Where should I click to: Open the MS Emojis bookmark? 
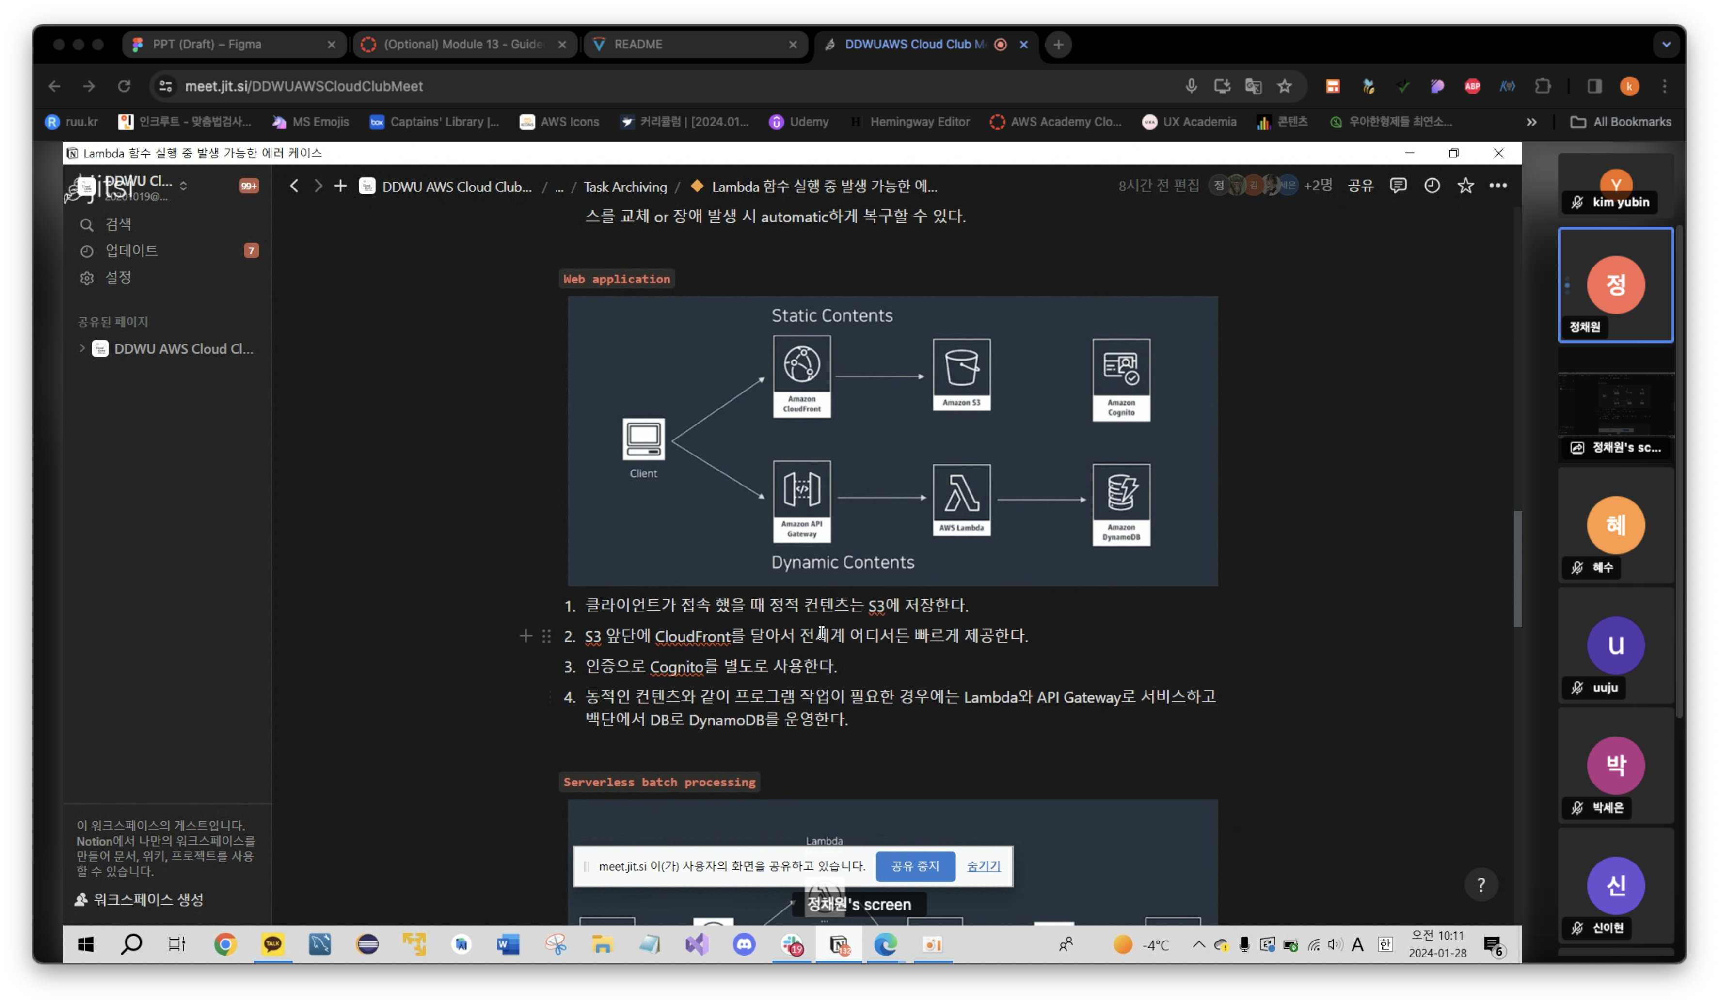tap(310, 122)
